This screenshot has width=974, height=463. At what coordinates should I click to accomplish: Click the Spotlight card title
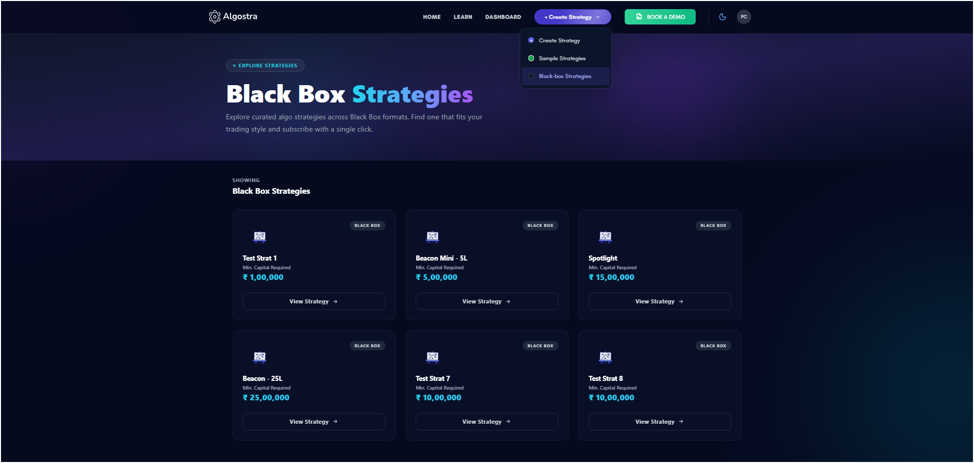(603, 258)
